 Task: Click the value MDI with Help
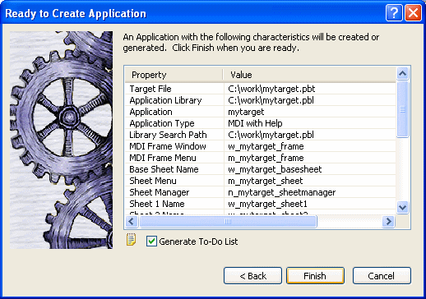tap(255, 123)
